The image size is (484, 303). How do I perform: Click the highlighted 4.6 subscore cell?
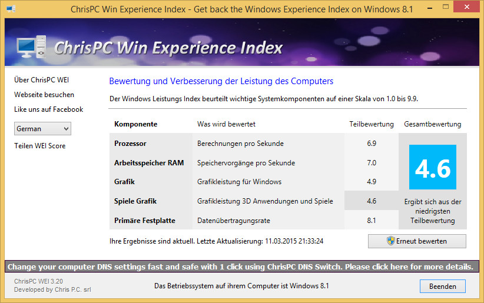[372, 201]
